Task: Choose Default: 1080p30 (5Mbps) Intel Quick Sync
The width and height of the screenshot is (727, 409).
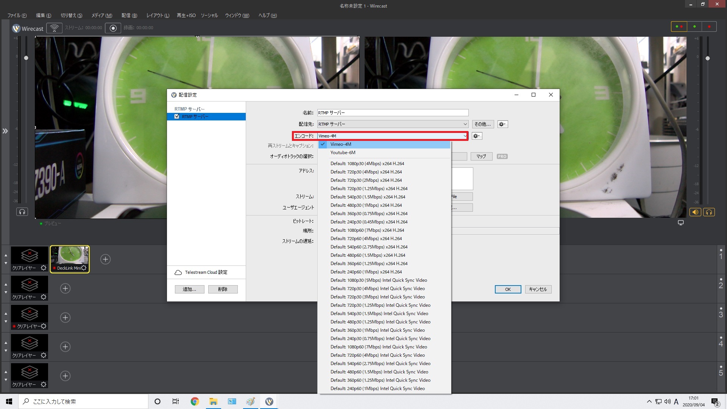Action: 384,280
